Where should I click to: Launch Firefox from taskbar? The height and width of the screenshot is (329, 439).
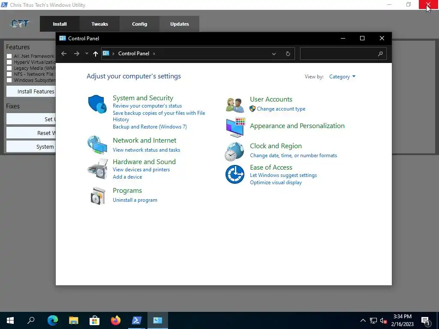pyautogui.click(x=115, y=320)
